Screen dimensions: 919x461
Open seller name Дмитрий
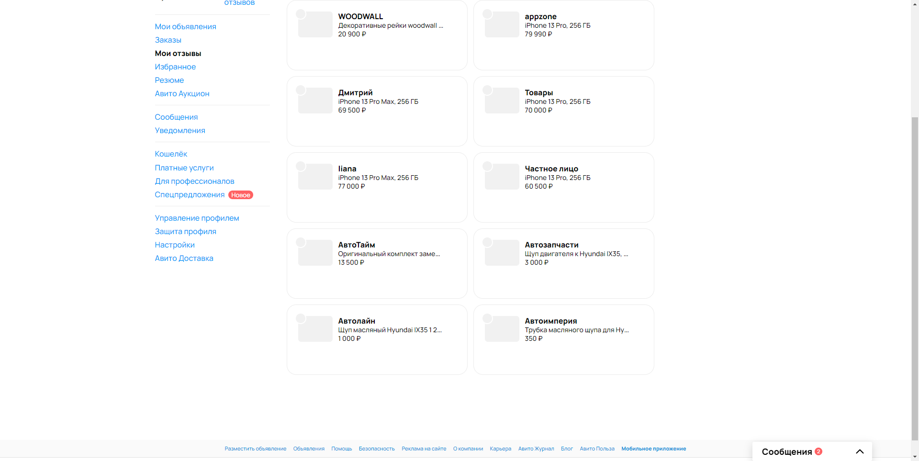tap(355, 92)
